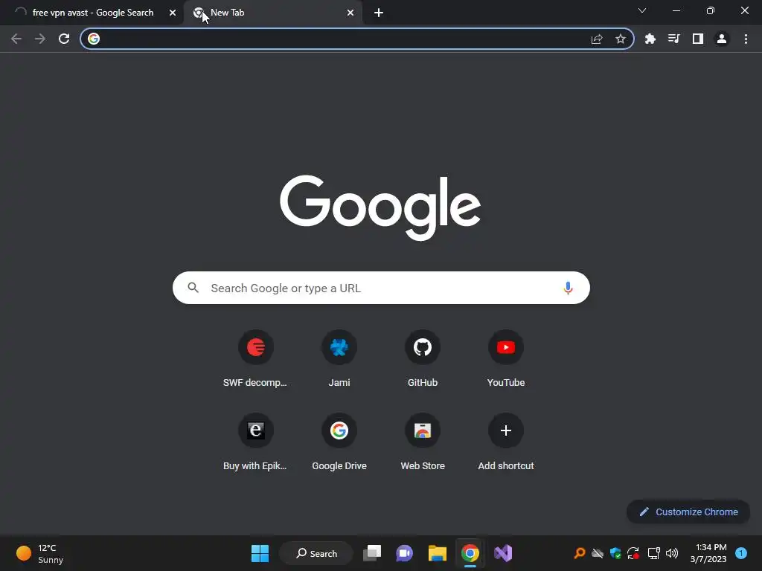Open the Jami shortcut
Image resolution: width=762 pixels, height=571 pixels.
(x=339, y=359)
